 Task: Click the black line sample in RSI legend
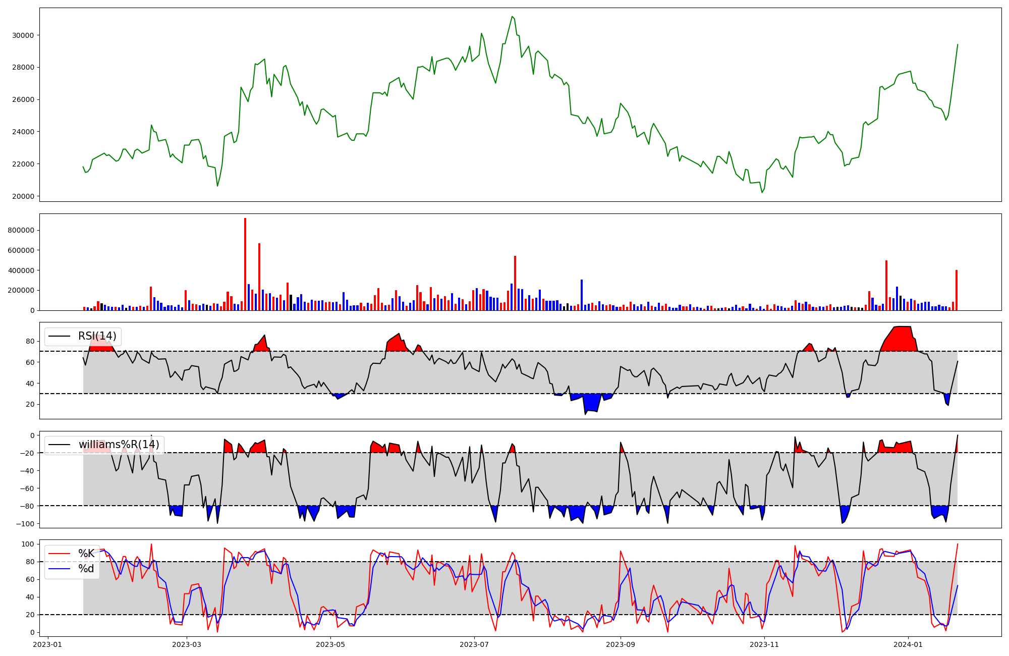[x=59, y=337]
